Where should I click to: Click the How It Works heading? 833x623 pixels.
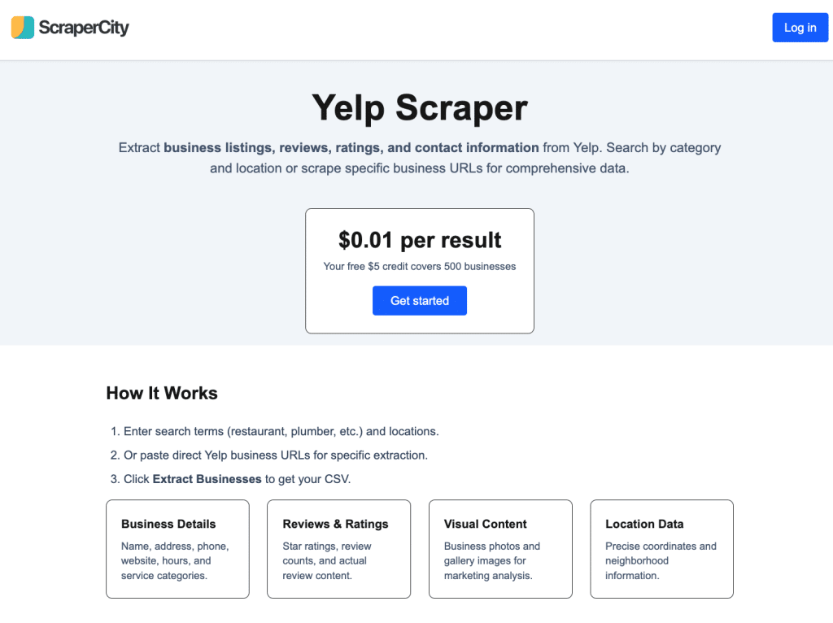161,393
